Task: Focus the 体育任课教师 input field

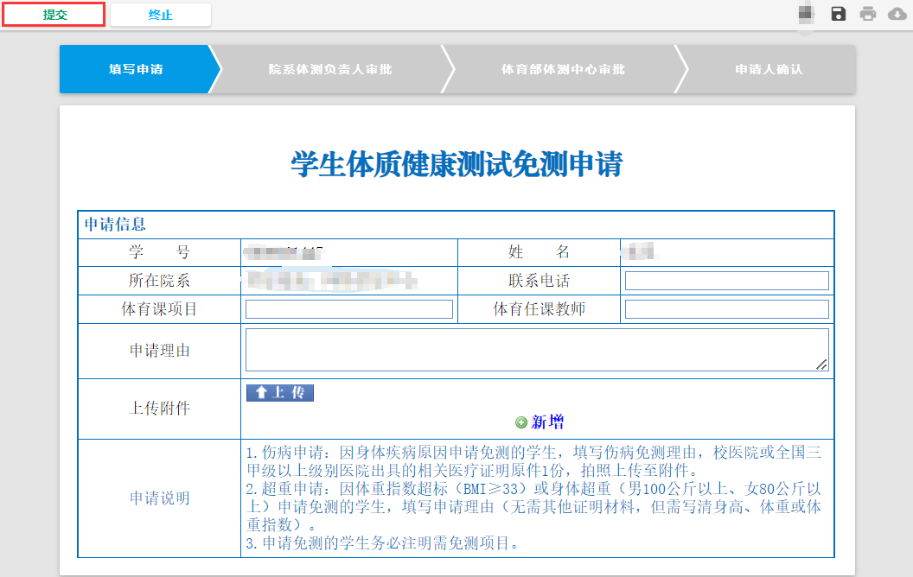Action: tap(726, 309)
